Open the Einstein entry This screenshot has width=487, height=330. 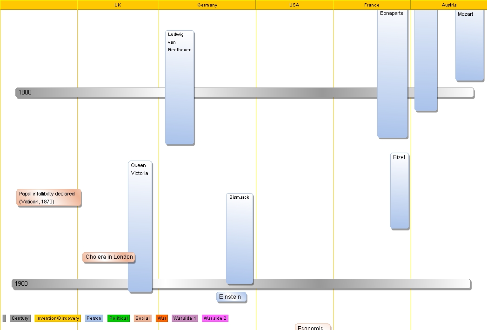[231, 297]
